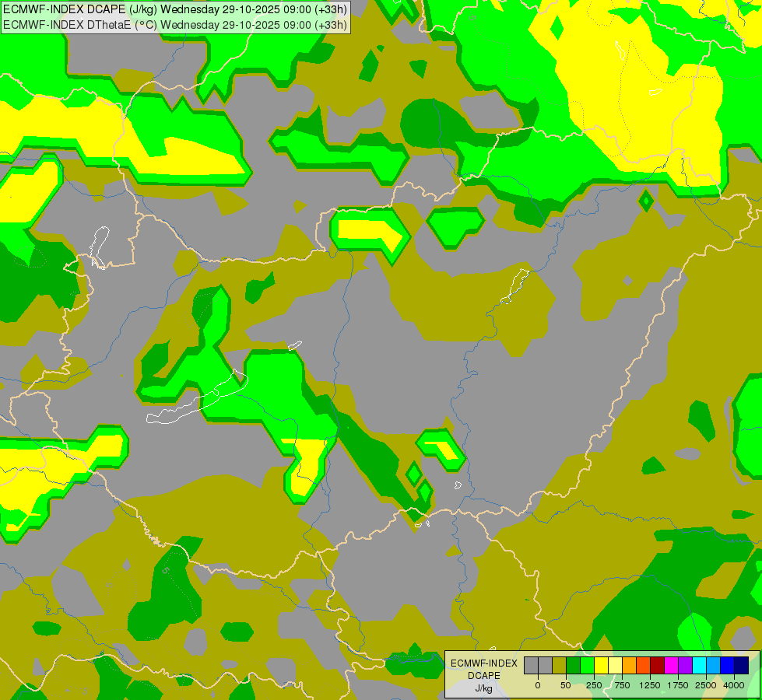Click the legend tick label 4000
This screenshot has height=700, width=762.
734,685
